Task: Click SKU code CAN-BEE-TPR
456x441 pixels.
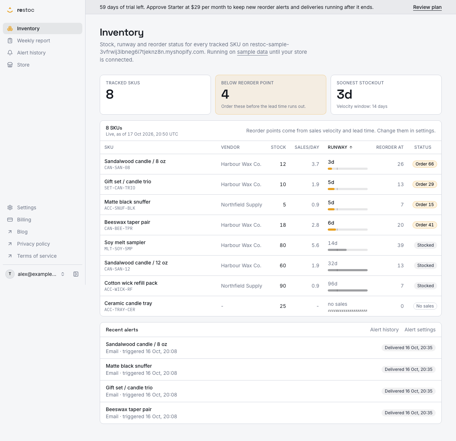Action: click(x=118, y=229)
